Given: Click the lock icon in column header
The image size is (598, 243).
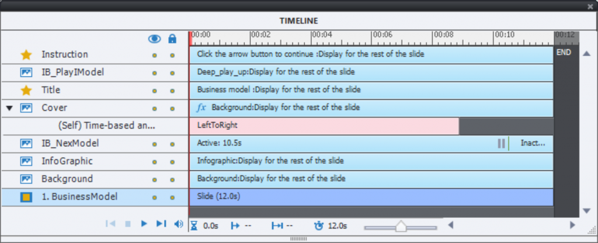Looking at the screenshot, I should coord(172,39).
